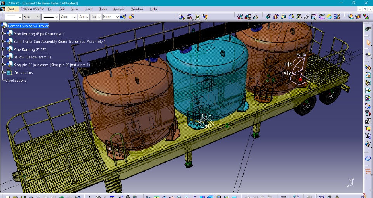Viewport: 373px width, 198px height.
Task: Expand the Pipe Routing 4" tree node
Action: (x=3, y=33)
